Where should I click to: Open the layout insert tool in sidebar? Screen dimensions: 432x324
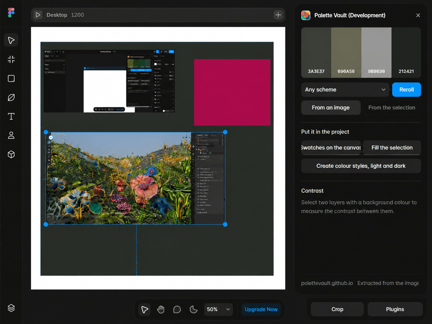[x=11, y=59]
